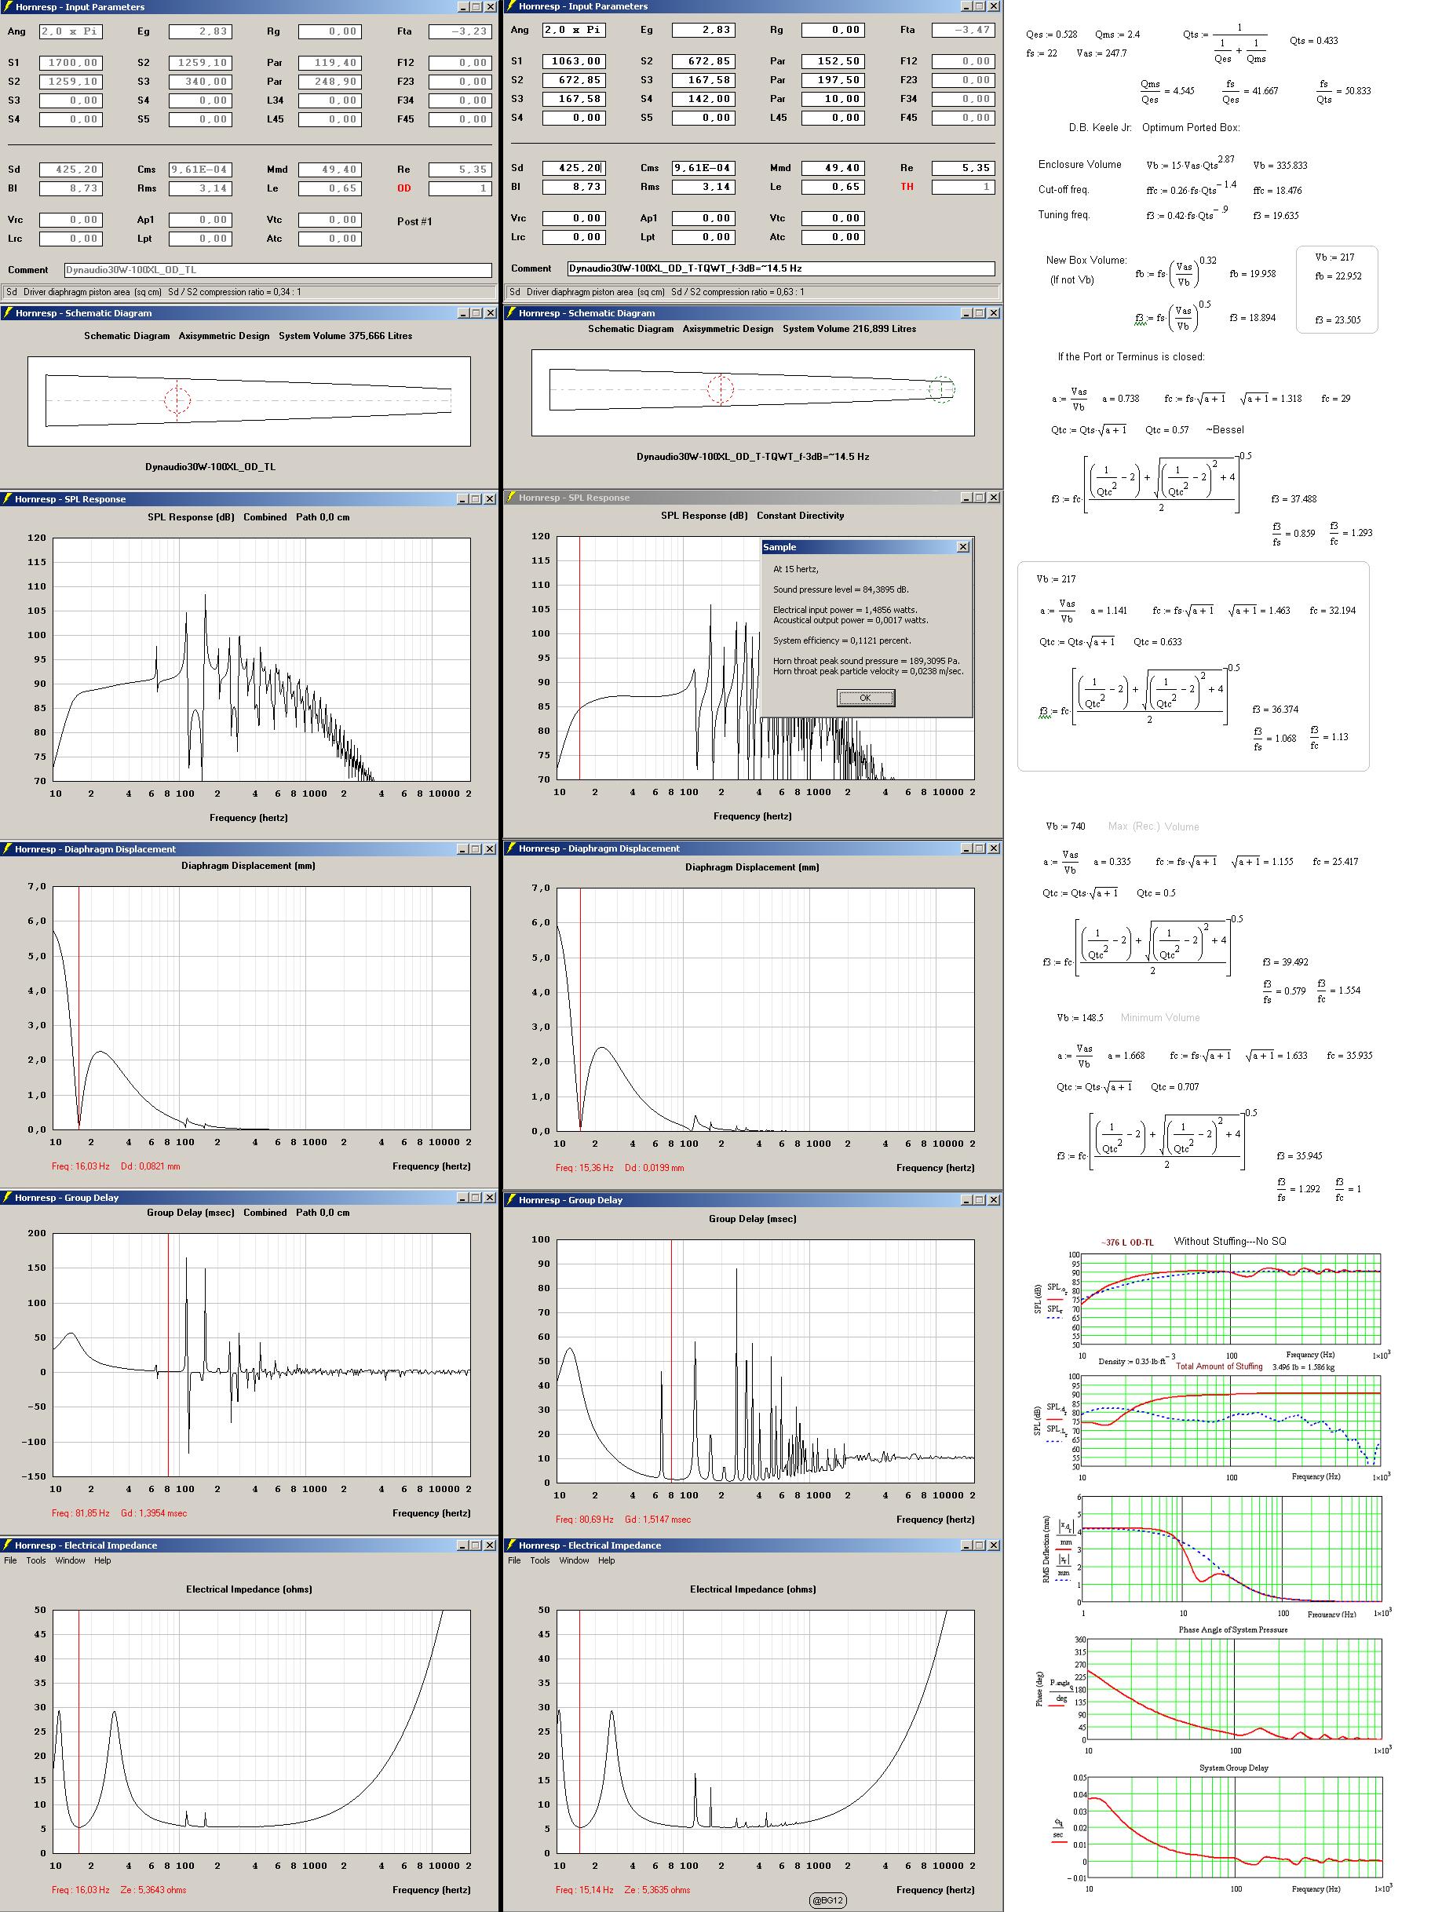Click lightning icon of right Schematic Diagram window

click(x=511, y=313)
